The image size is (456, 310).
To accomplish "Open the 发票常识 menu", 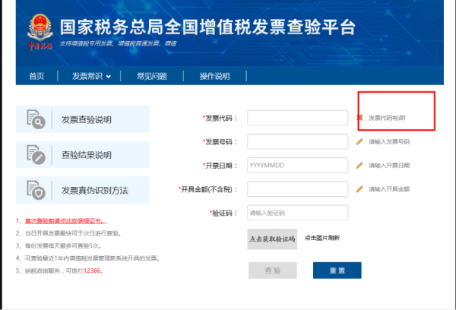I will pyautogui.click(x=87, y=76).
